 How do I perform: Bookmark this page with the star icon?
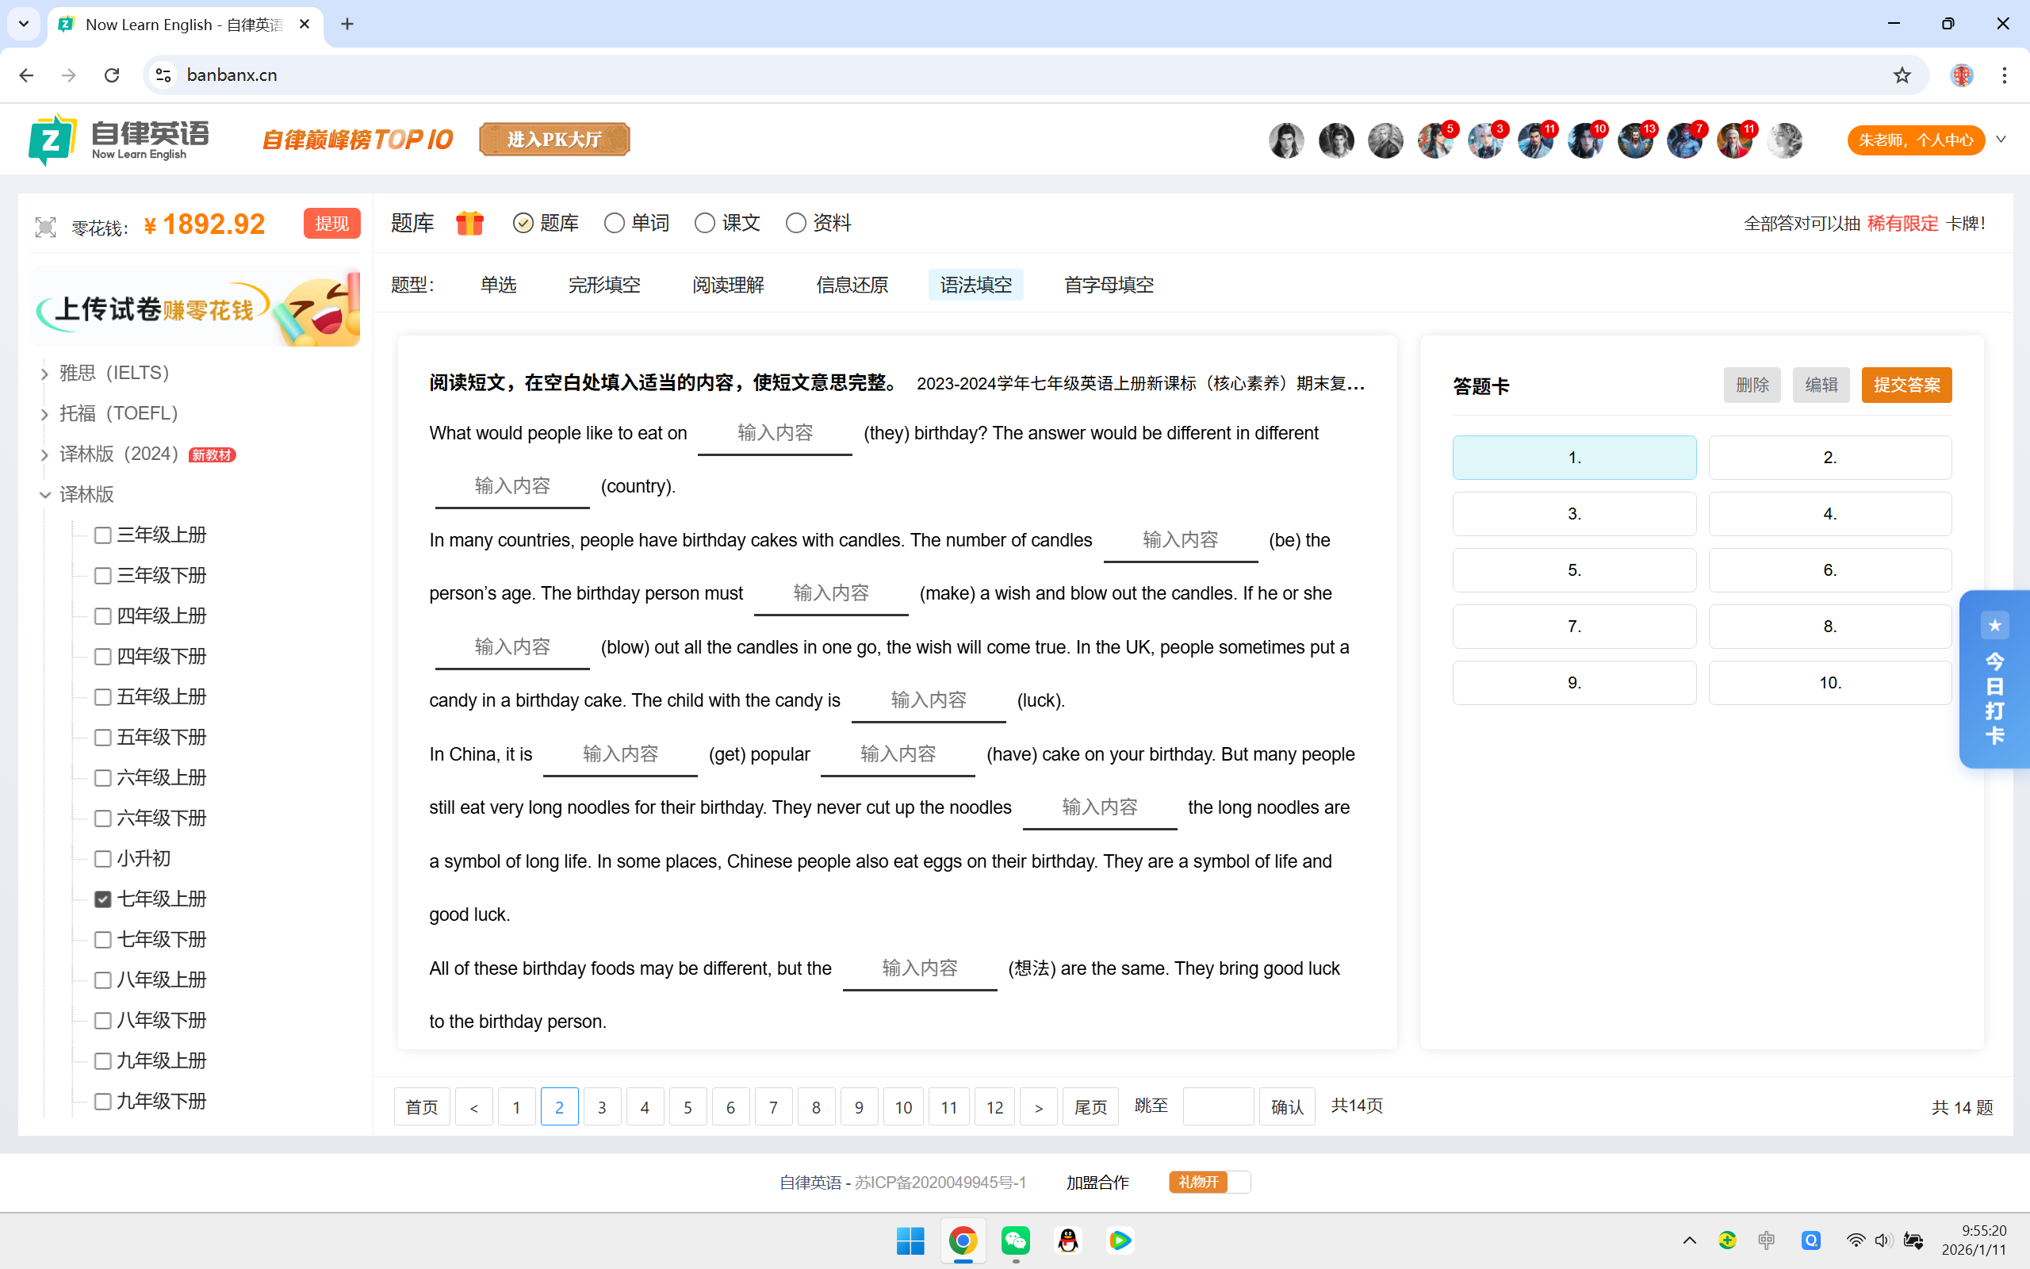click(x=1902, y=75)
